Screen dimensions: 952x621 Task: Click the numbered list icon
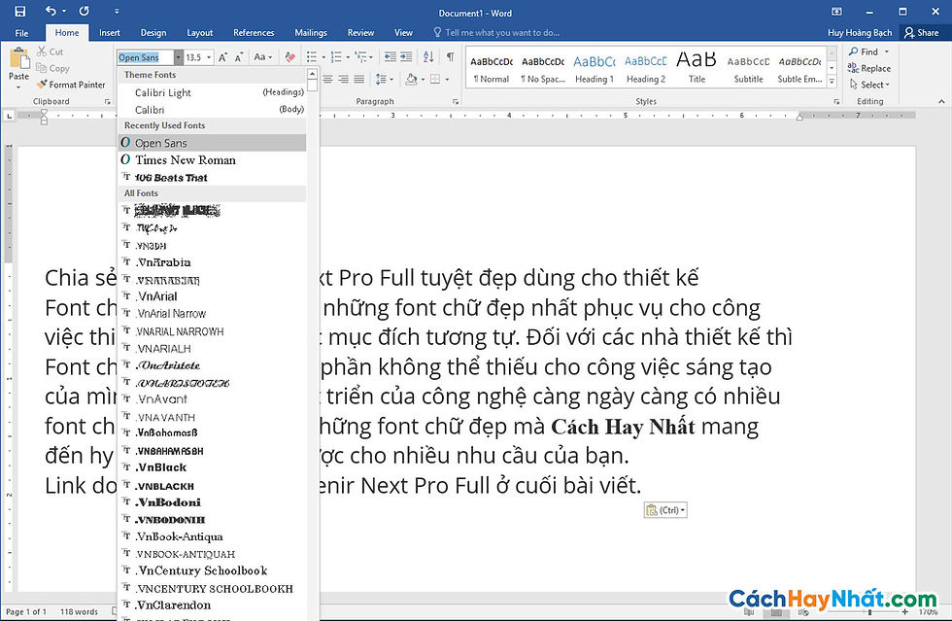[336, 57]
